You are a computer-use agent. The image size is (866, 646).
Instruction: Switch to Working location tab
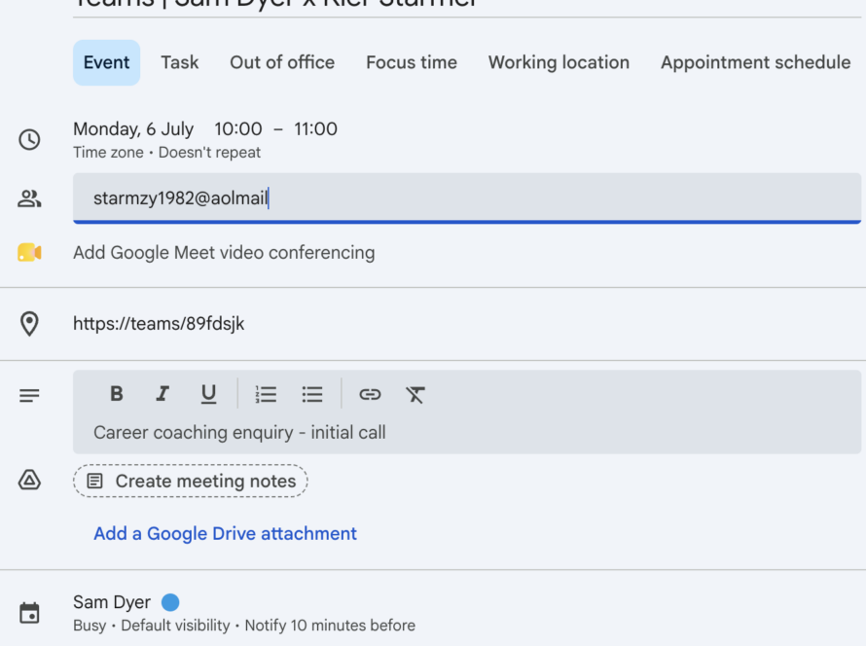559,62
